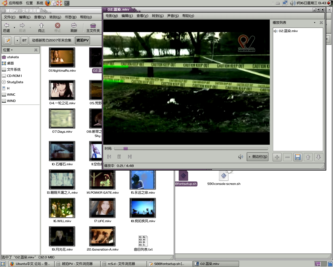Screen dimensions: 333x267
Task: Select 16.WILL.mkv video thumbnail
Action: 62,208
